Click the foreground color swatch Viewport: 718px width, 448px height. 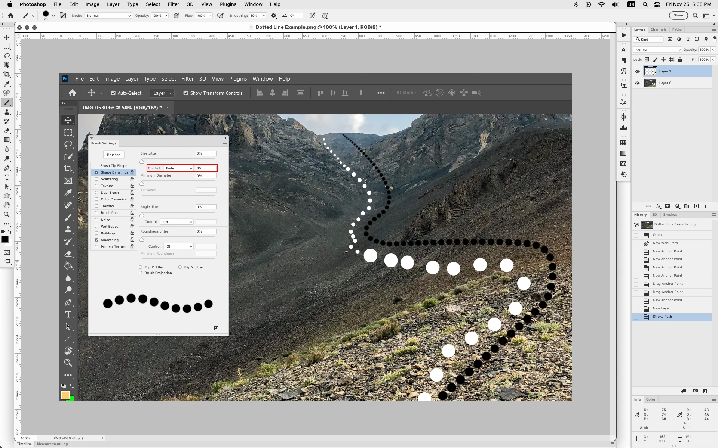tap(4, 239)
